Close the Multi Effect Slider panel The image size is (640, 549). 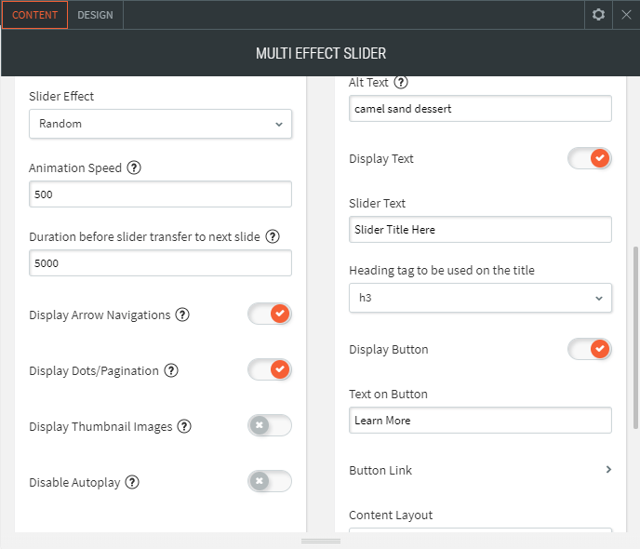click(x=625, y=15)
